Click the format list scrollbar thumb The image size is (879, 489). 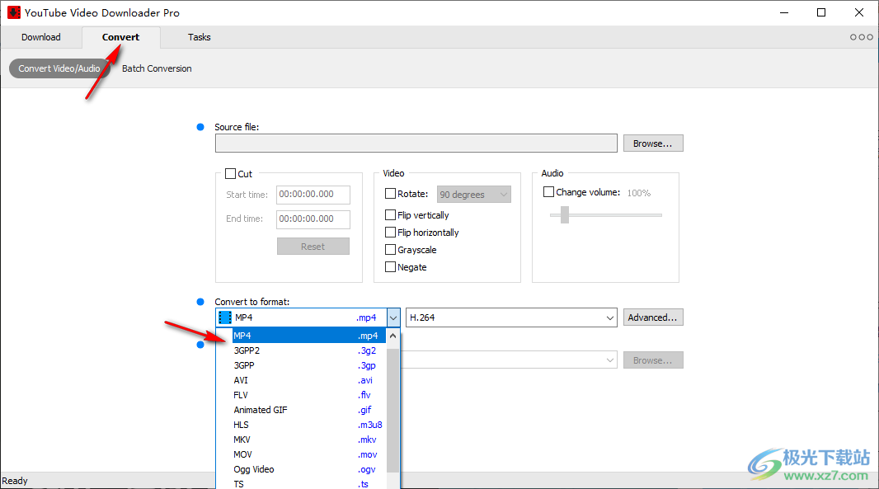tap(393, 410)
